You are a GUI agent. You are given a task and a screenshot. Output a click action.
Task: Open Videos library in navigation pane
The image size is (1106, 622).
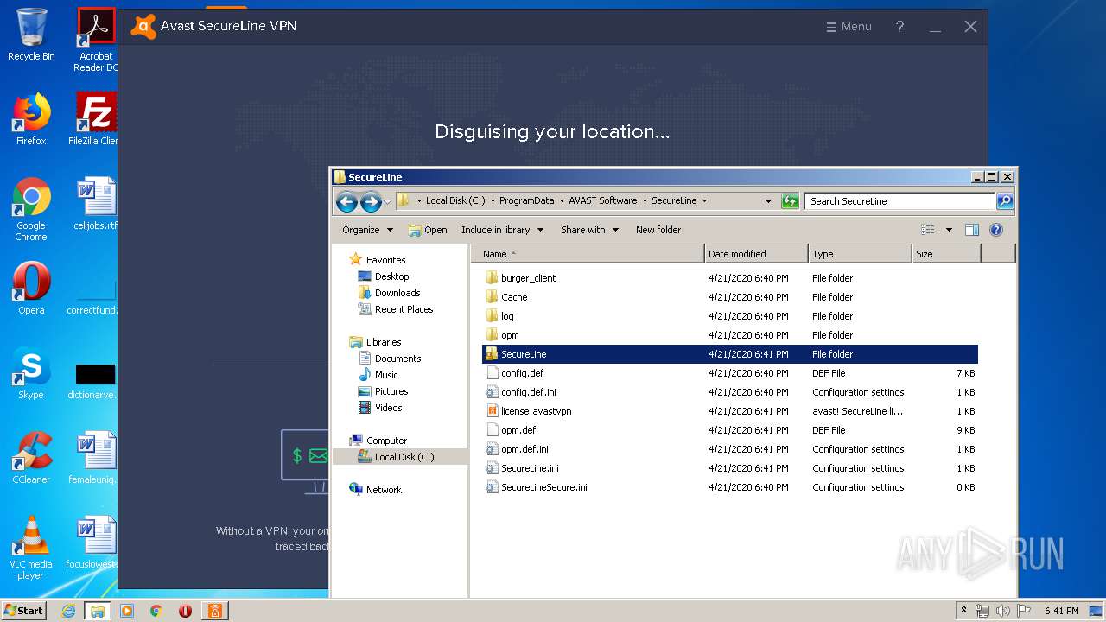pyautogui.click(x=388, y=408)
